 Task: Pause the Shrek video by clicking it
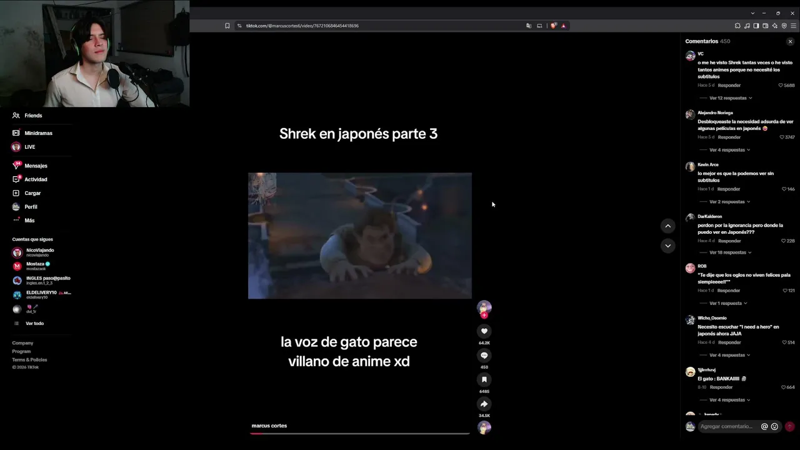[x=360, y=236]
